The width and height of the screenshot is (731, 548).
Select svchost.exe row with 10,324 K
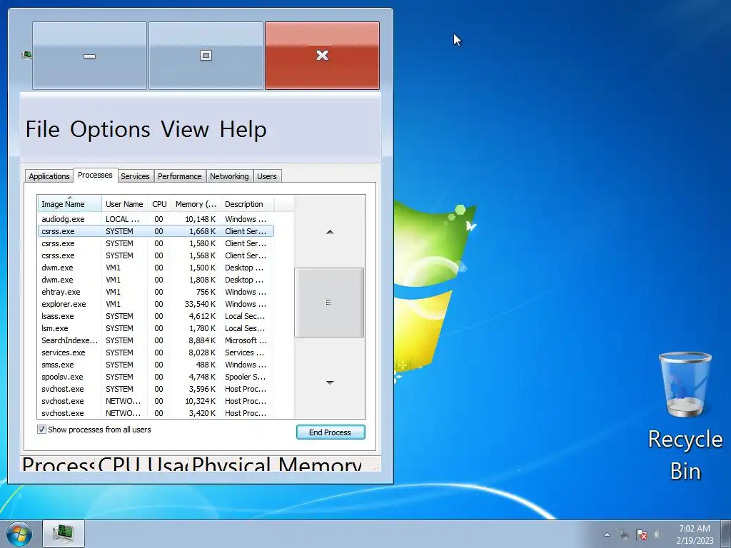point(156,401)
